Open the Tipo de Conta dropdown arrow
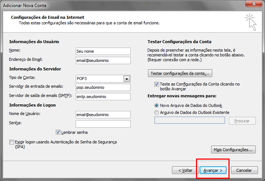 127,79
